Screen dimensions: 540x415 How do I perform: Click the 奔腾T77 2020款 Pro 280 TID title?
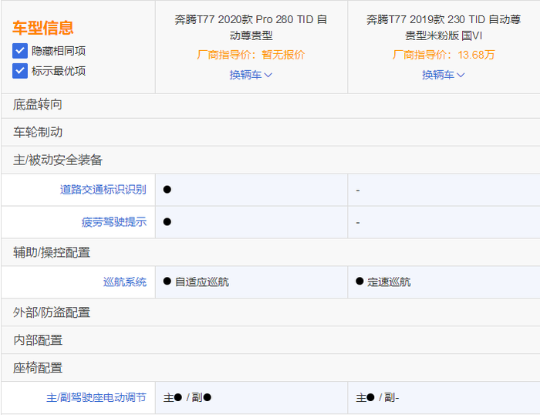pos(251,28)
